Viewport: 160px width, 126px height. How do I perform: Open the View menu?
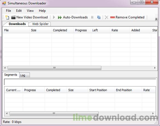pos(30,11)
